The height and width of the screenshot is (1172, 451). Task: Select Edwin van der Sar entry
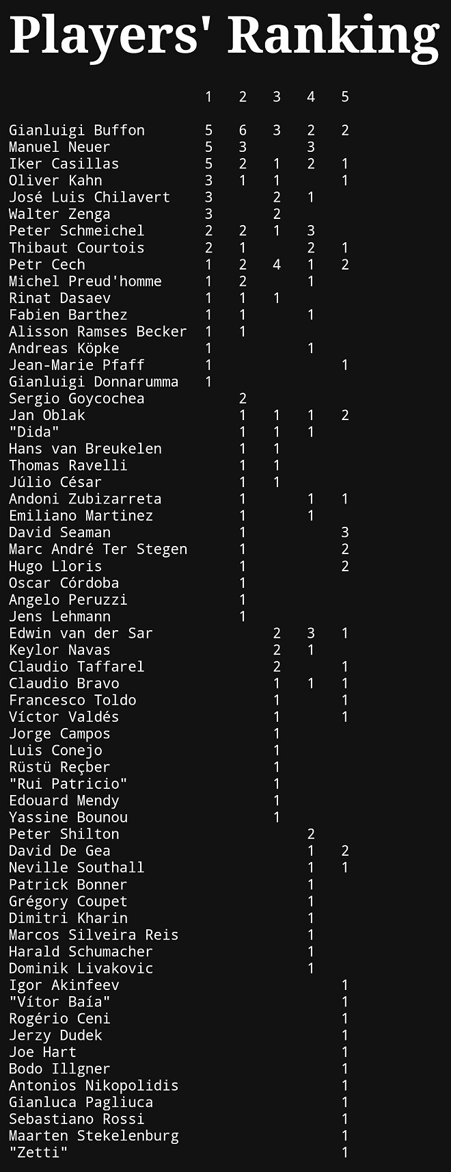click(x=81, y=633)
